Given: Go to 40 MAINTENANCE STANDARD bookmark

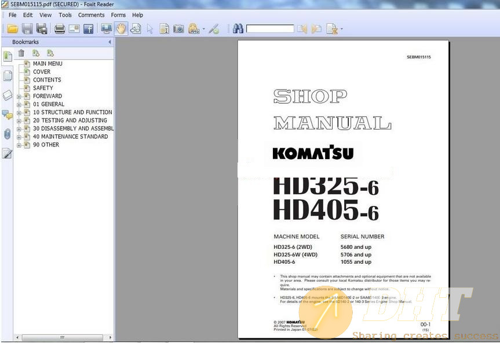Looking at the screenshot, I should [71, 137].
